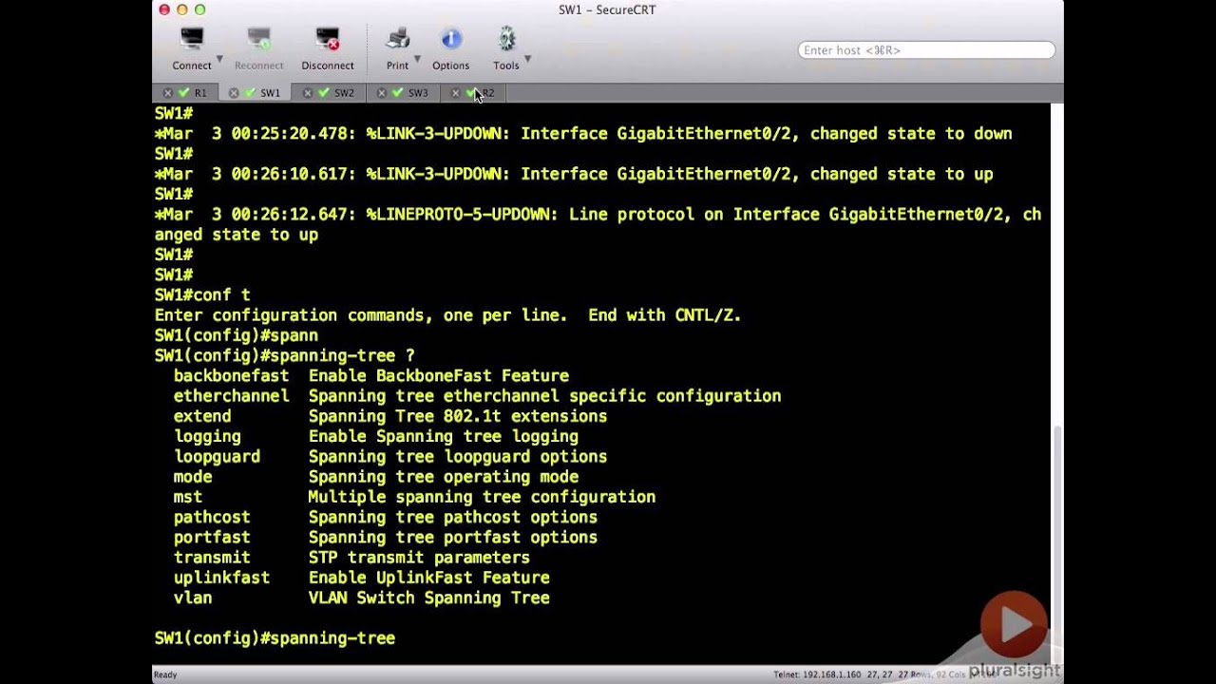
Task: Click the 'SW1(config)#spanning-tree ?' line
Action: click(285, 355)
